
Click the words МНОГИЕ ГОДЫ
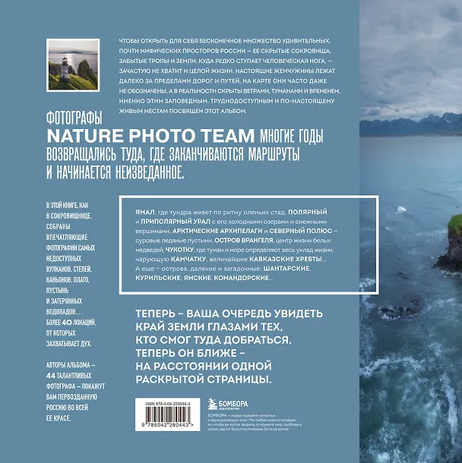[292, 136]
